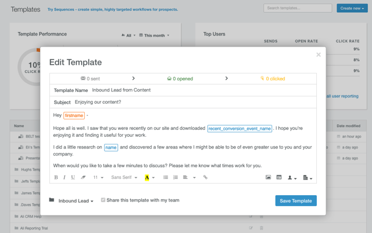The height and width of the screenshot is (233, 372).
Task: Open the Inbound Lead folder dropdown
Action: click(x=76, y=201)
